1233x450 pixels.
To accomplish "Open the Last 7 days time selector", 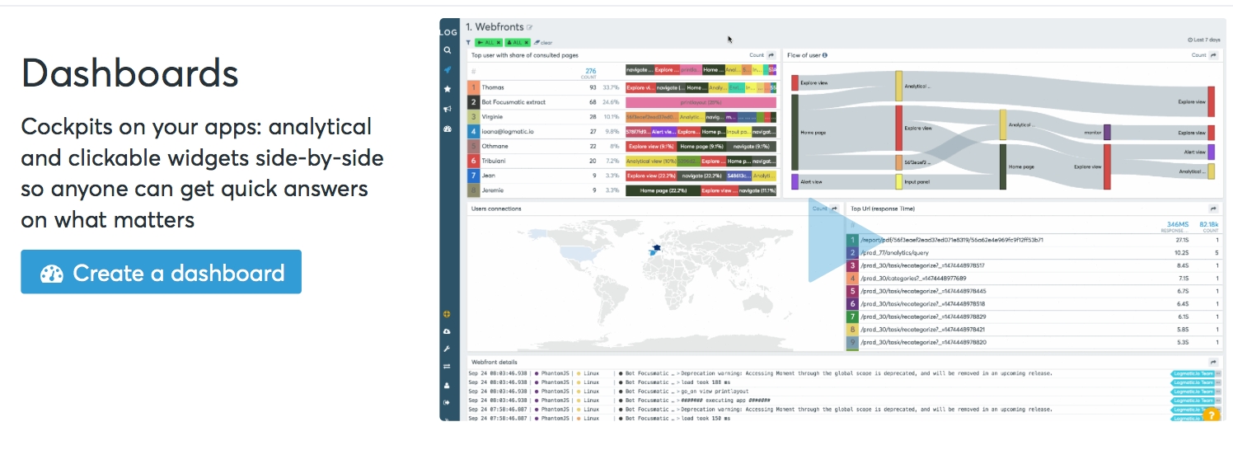I will (1202, 40).
